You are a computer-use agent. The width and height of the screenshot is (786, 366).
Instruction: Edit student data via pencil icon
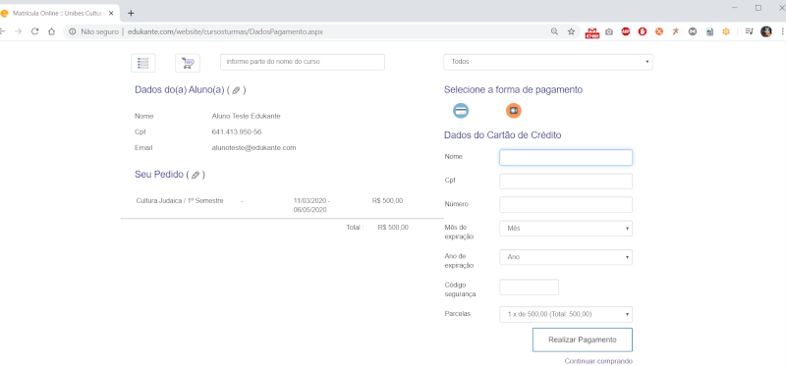(x=236, y=90)
